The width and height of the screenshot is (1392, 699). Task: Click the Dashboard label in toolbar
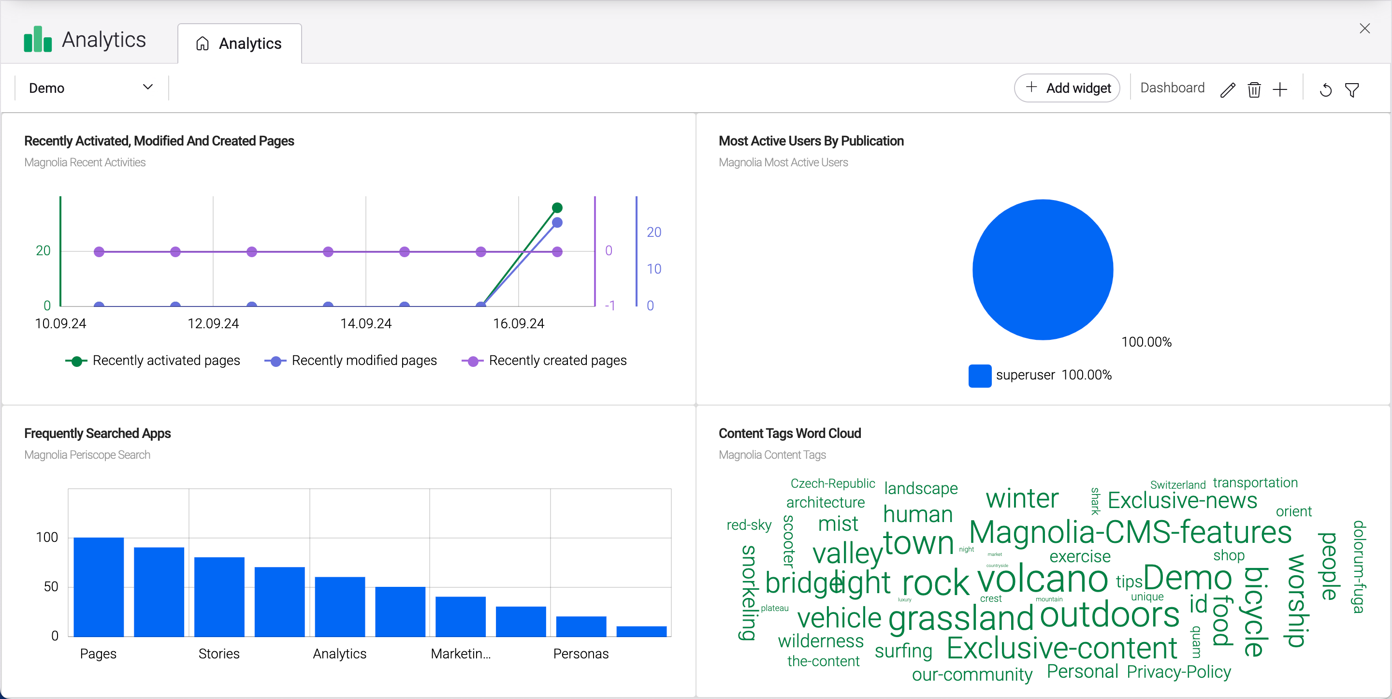click(1172, 87)
